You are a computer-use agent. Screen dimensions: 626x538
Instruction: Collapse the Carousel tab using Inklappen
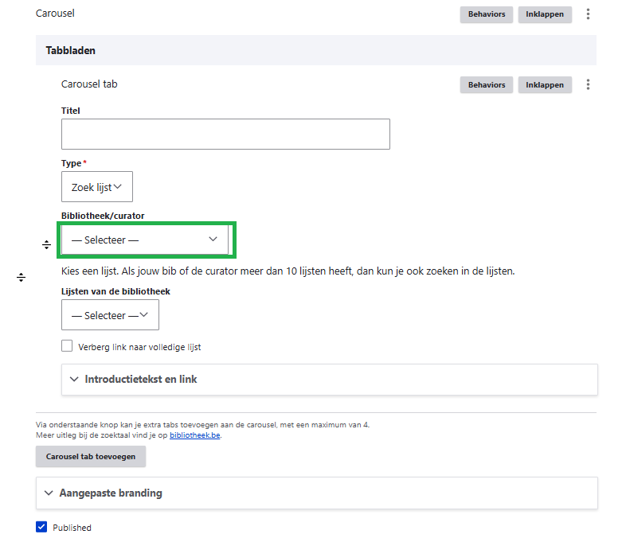coord(545,85)
